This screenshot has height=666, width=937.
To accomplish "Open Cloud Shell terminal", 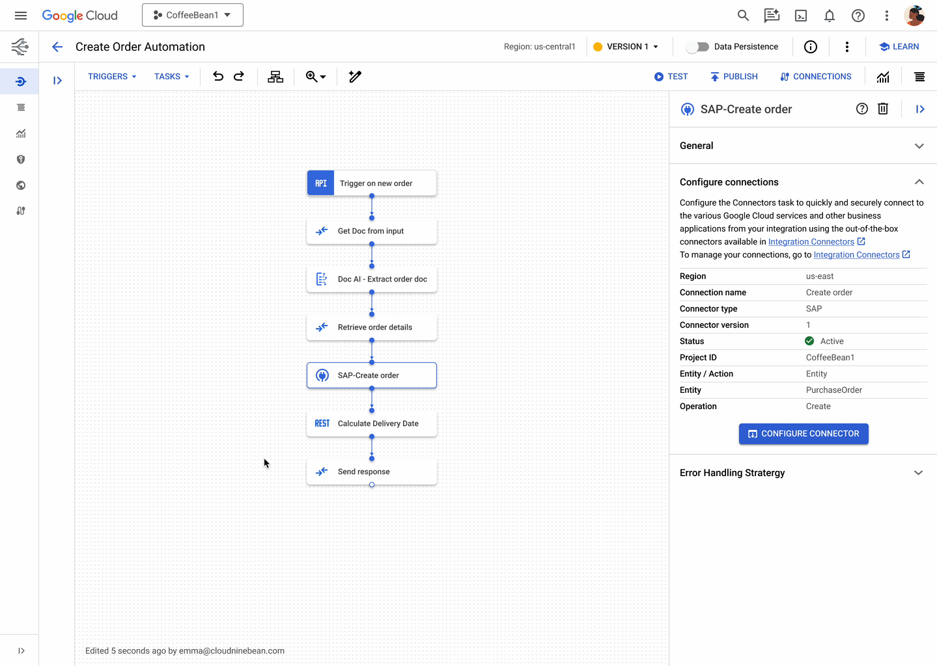I will (800, 15).
